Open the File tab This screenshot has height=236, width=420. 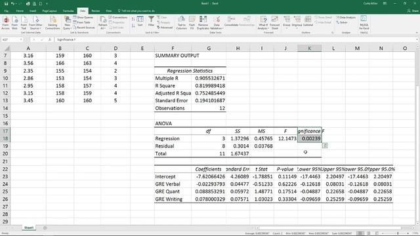6,11
